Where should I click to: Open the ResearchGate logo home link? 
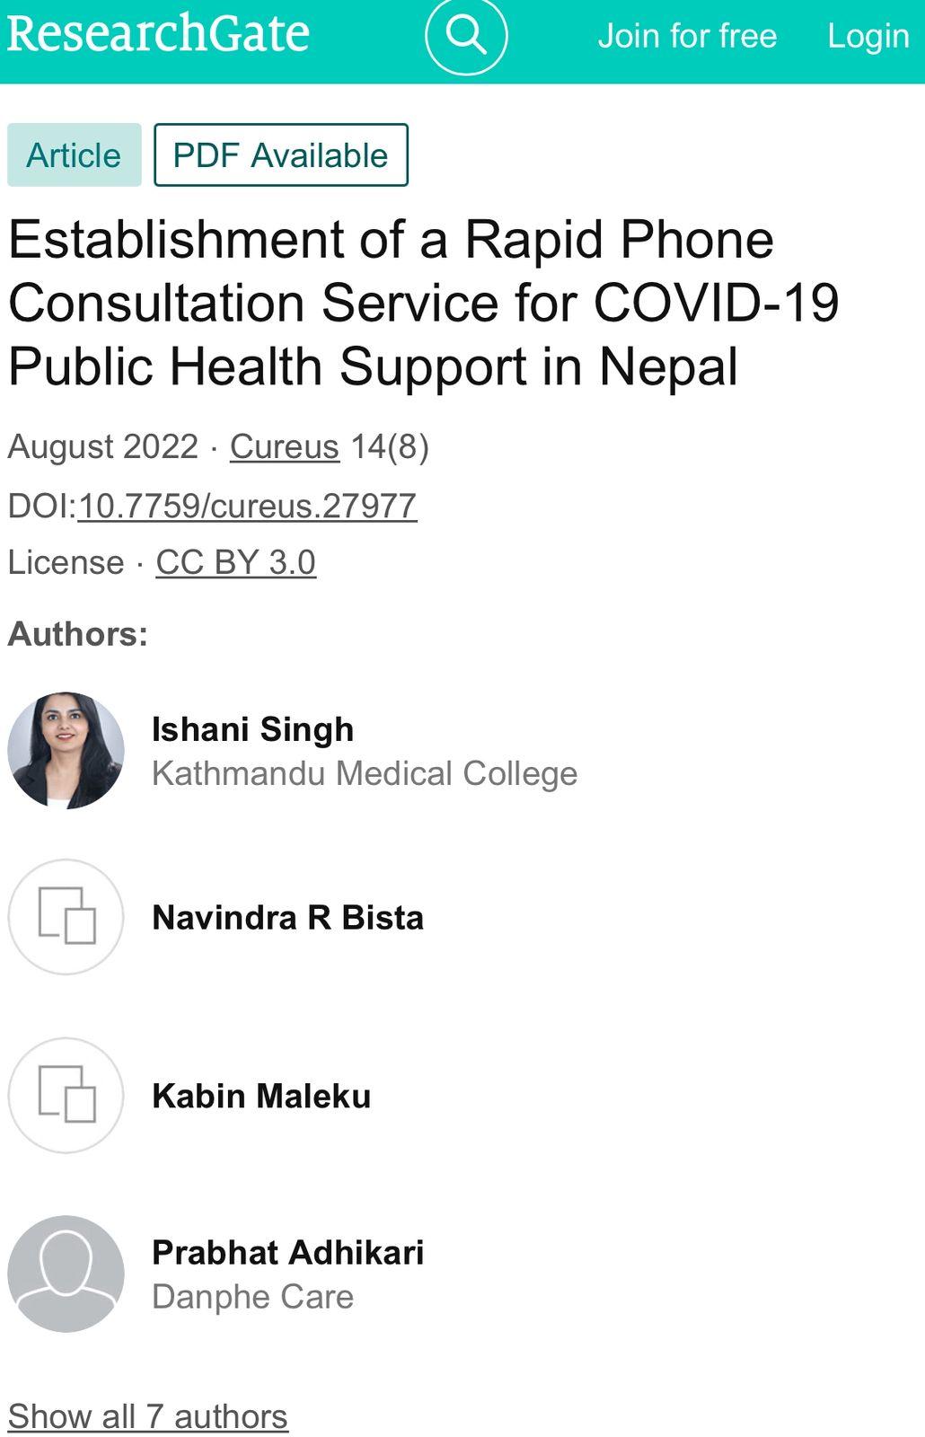click(158, 33)
